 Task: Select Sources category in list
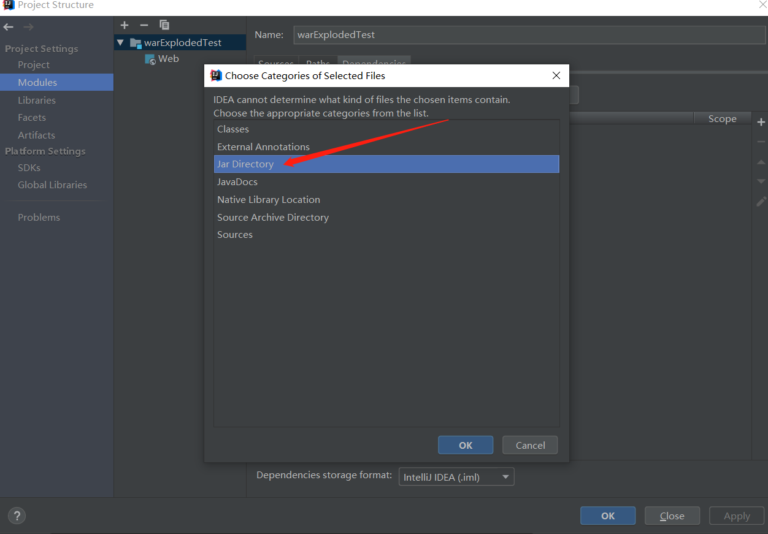(386, 234)
